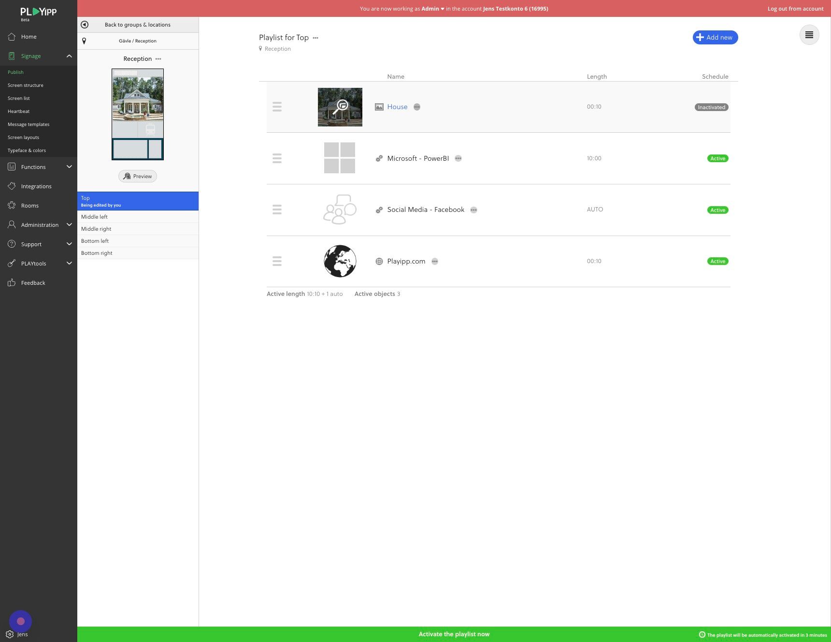The image size is (831, 642).
Task: Click the location pin icon beside Gävle
Action: pyautogui.click(x=84, y=41)
